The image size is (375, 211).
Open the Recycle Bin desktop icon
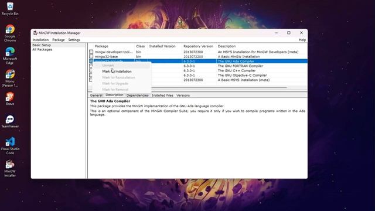[10, 9]
